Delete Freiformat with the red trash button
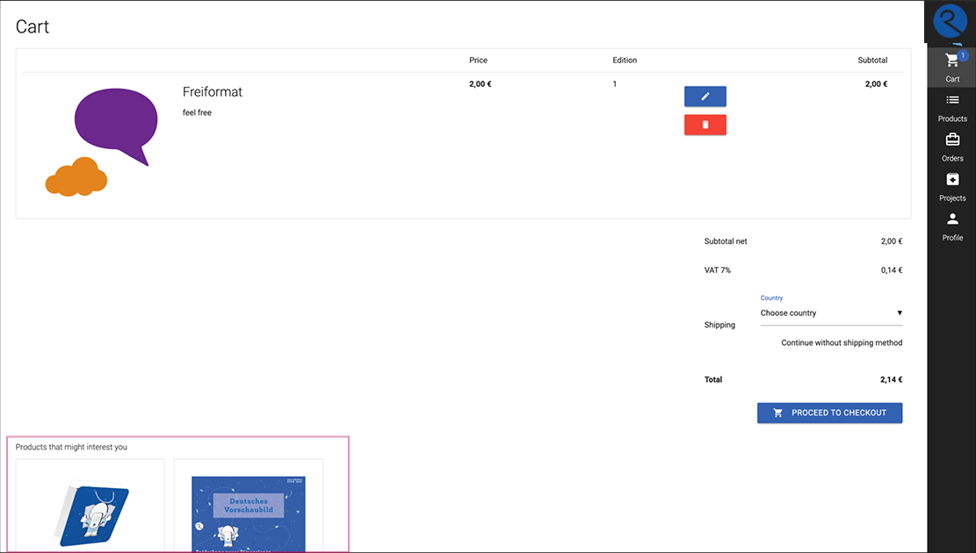The width and height of the screenshot is (976, 553). tap(705, 125)
